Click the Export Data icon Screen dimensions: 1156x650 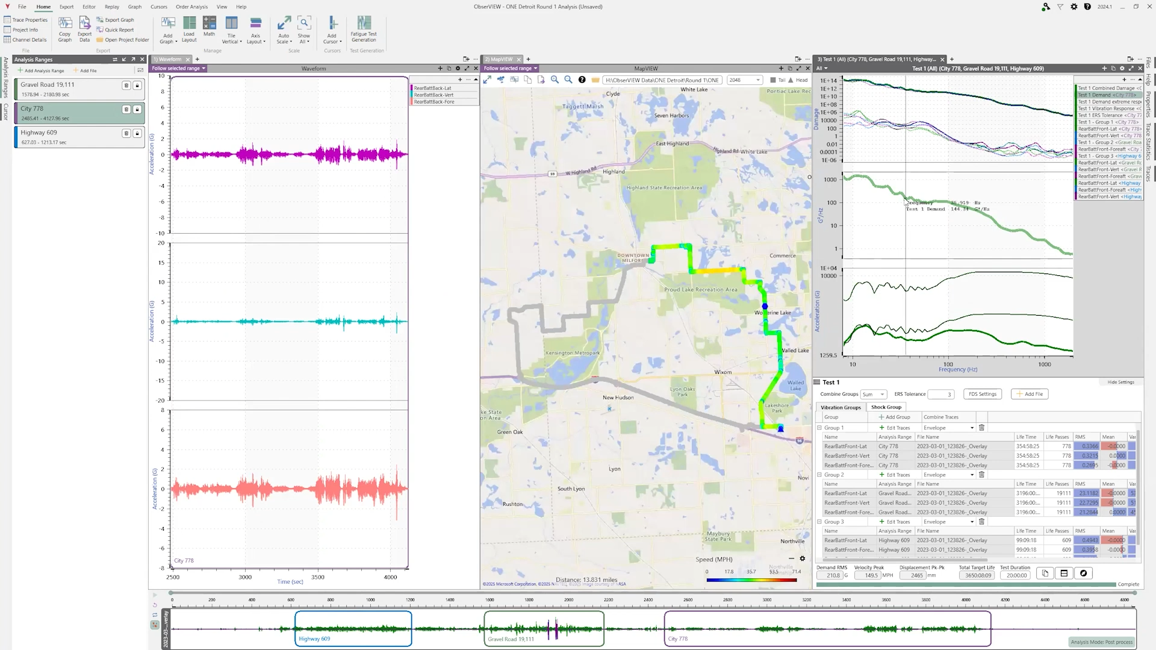tap(84, 29)
